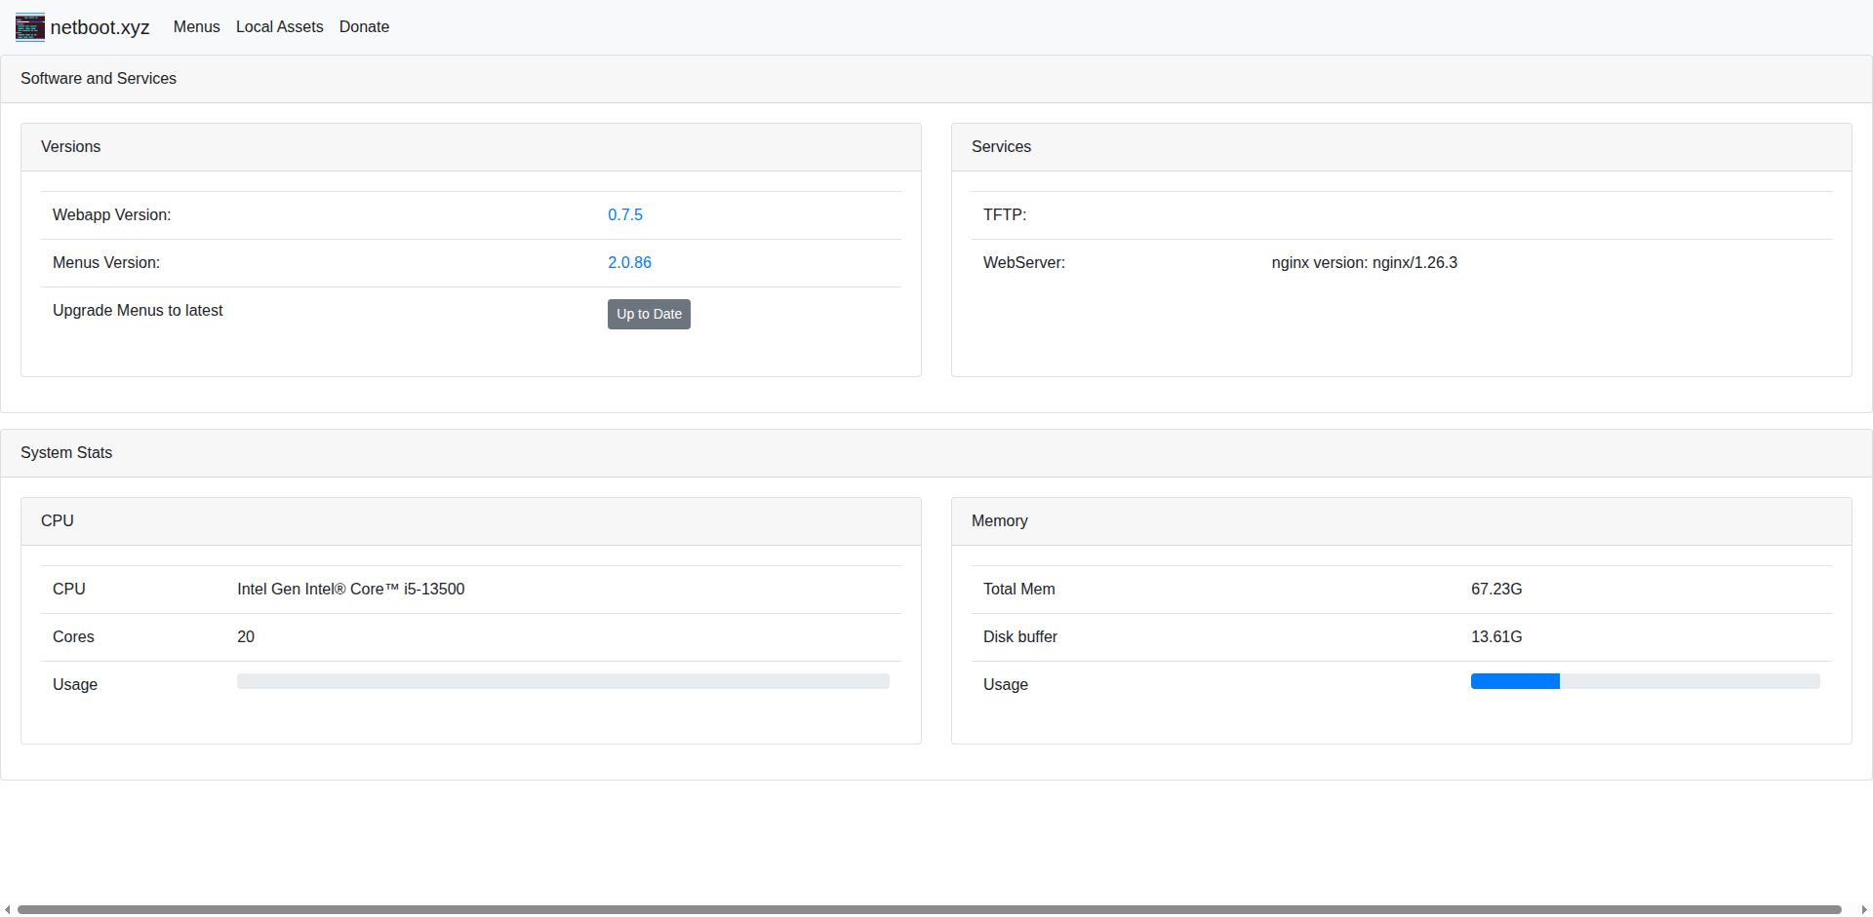This screenshot has width=1873, height=917.
Task: Select the Intel Core i5-13500 CPU name
Action: click(351, 590)
